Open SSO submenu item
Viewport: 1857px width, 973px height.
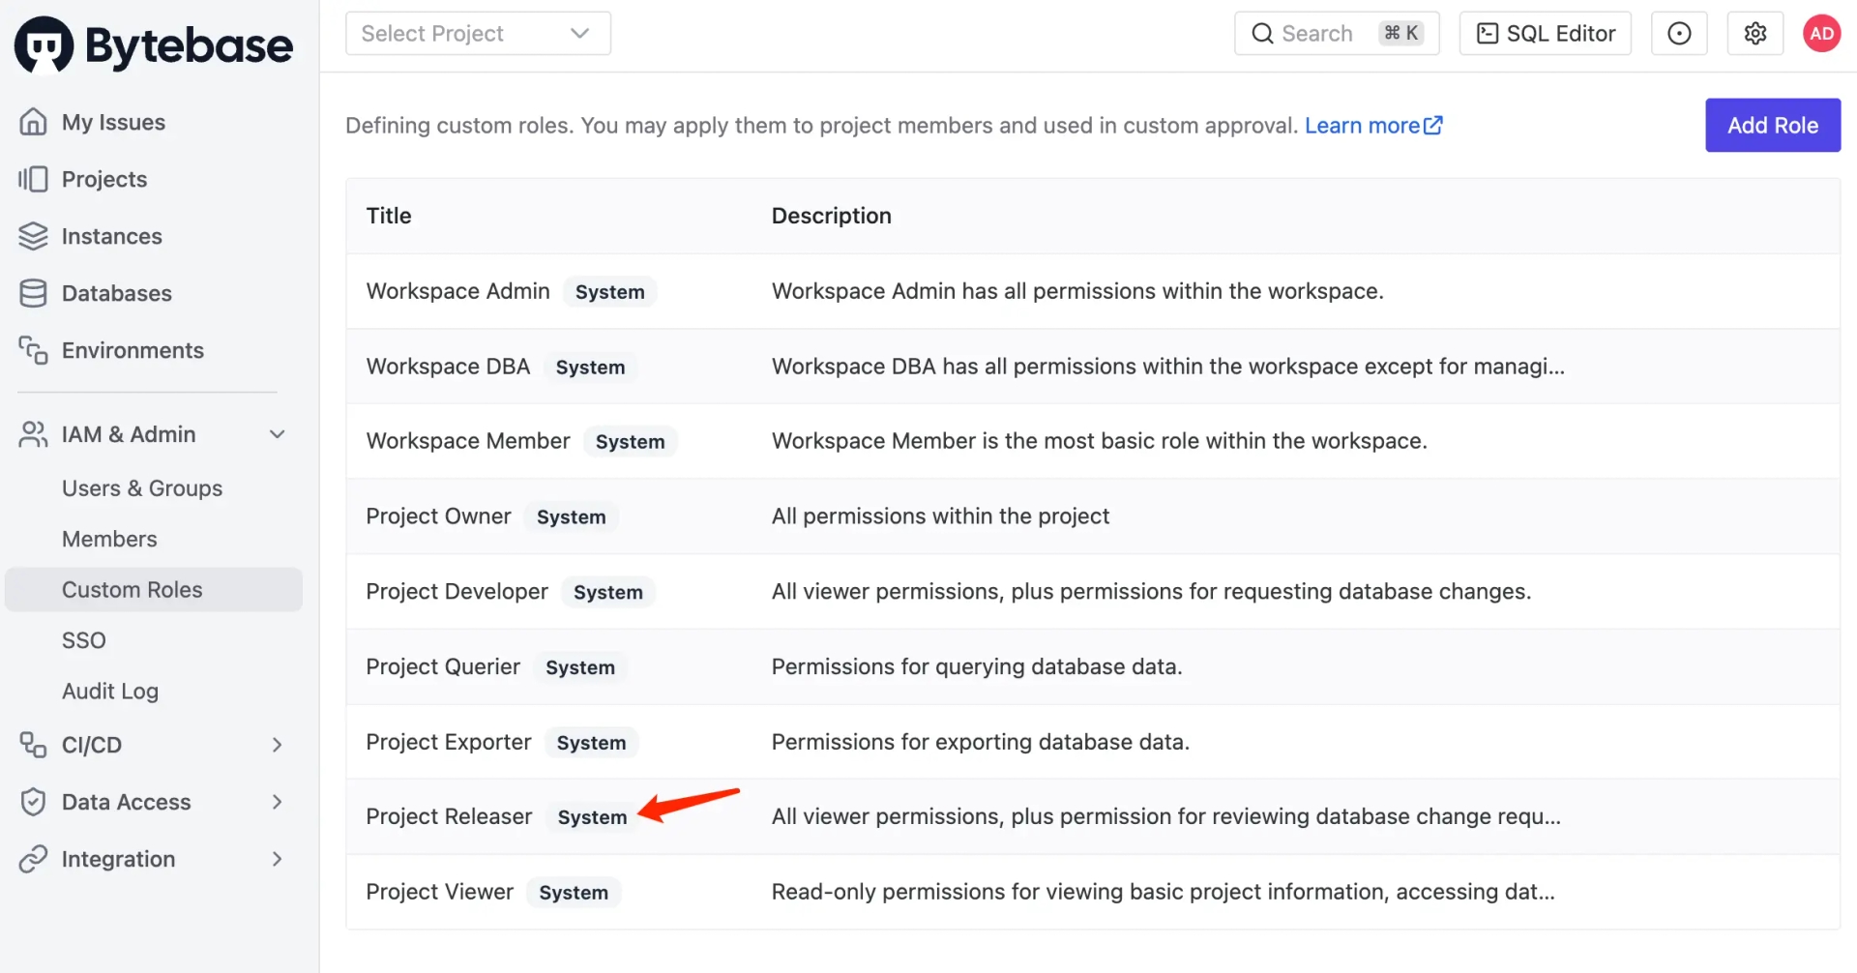(84, 640)
